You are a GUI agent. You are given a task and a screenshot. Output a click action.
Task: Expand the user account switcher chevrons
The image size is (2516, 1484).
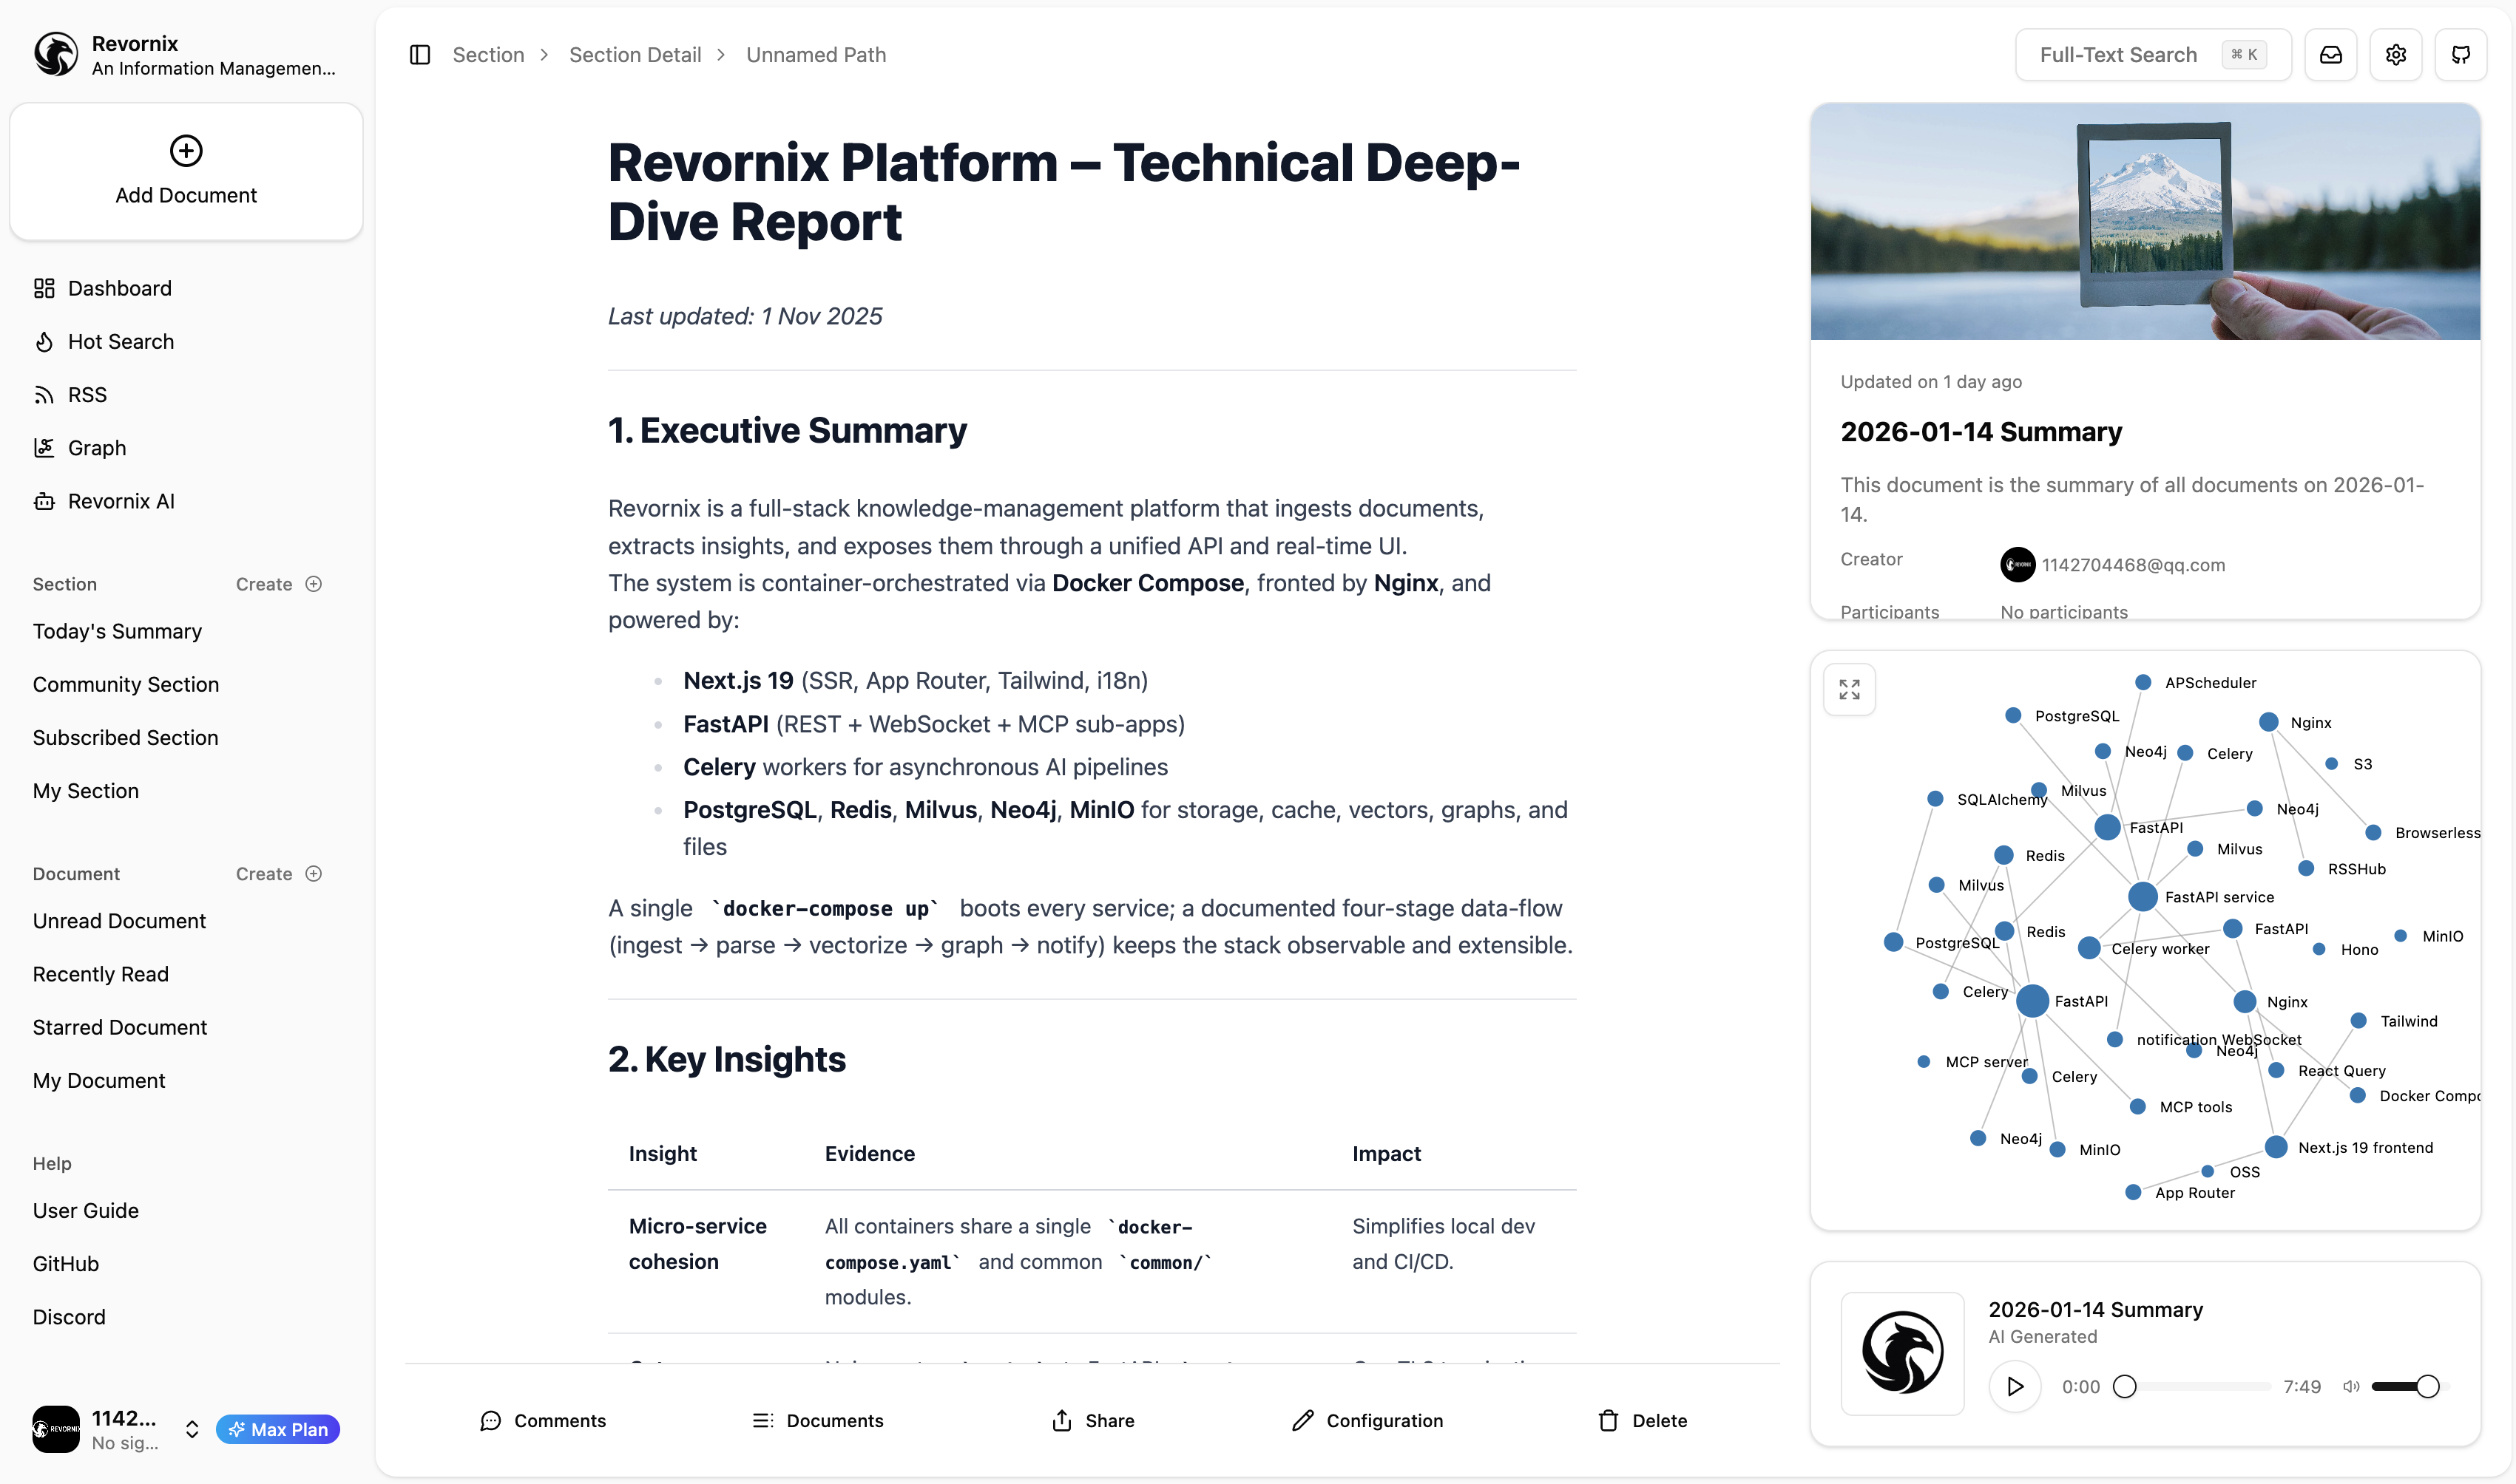pyautogui.click(x=192, y=1430)
